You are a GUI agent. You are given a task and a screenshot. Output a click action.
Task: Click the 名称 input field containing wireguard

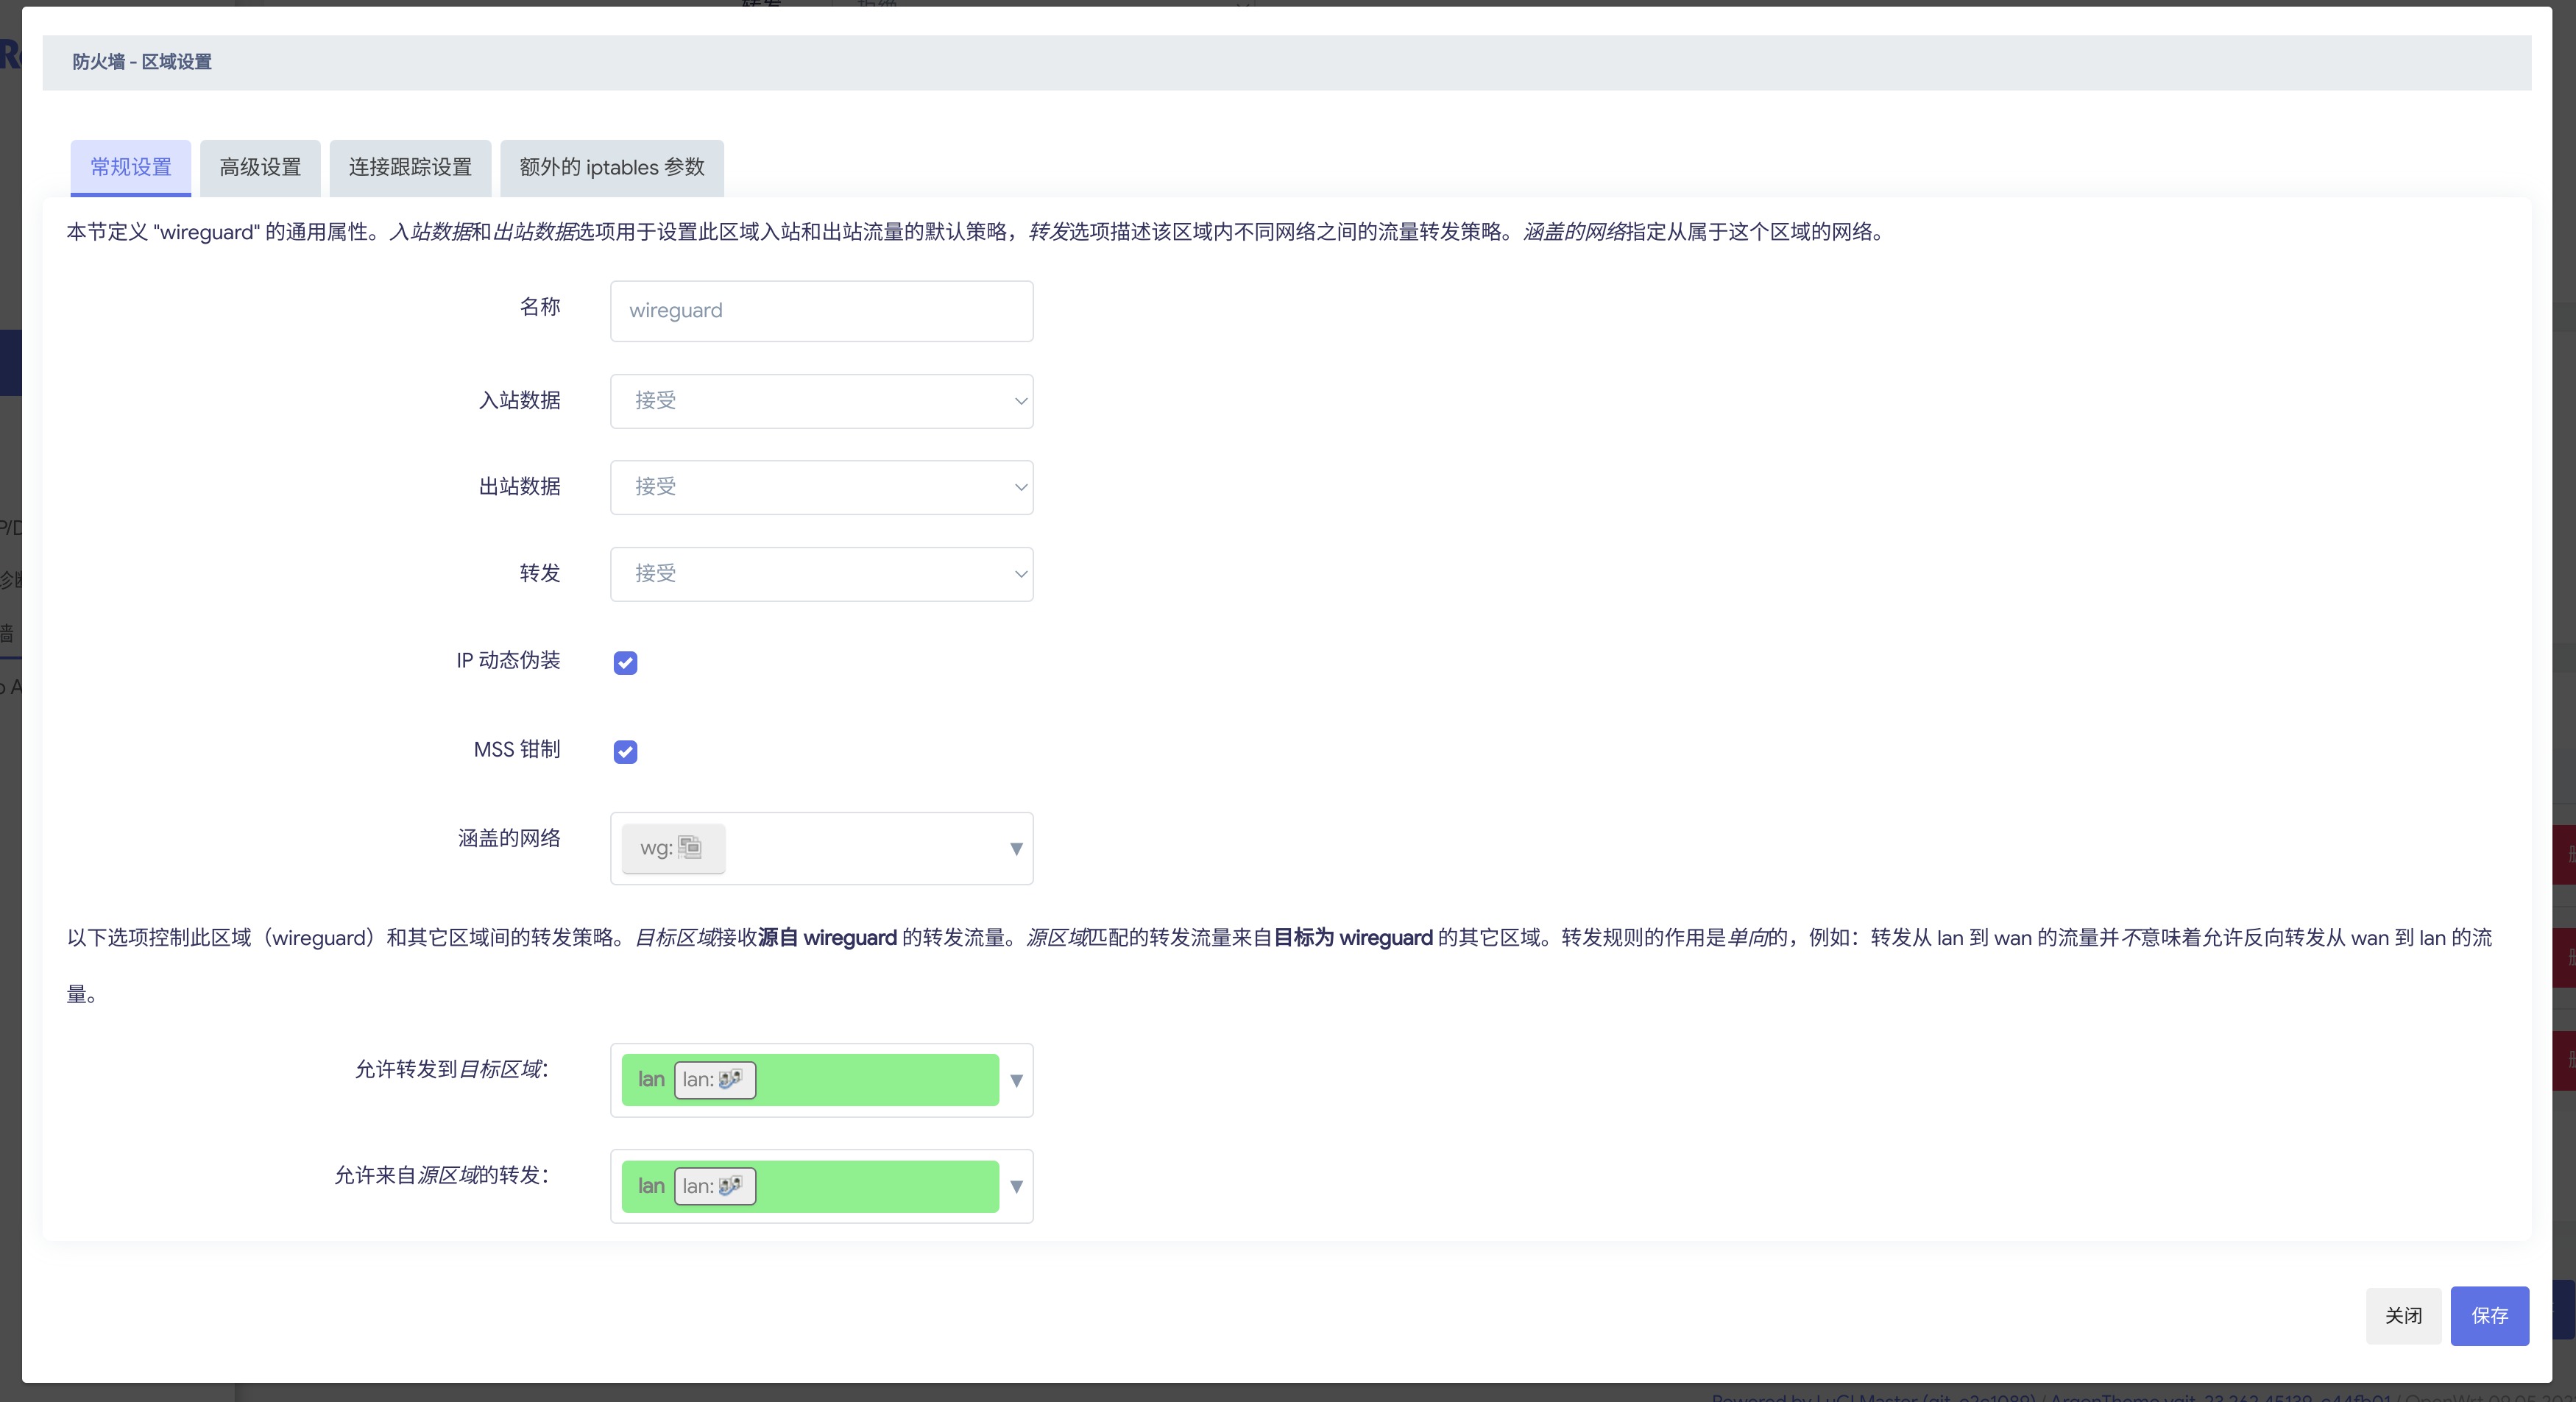pyautogui.click(x=821, y=311)
